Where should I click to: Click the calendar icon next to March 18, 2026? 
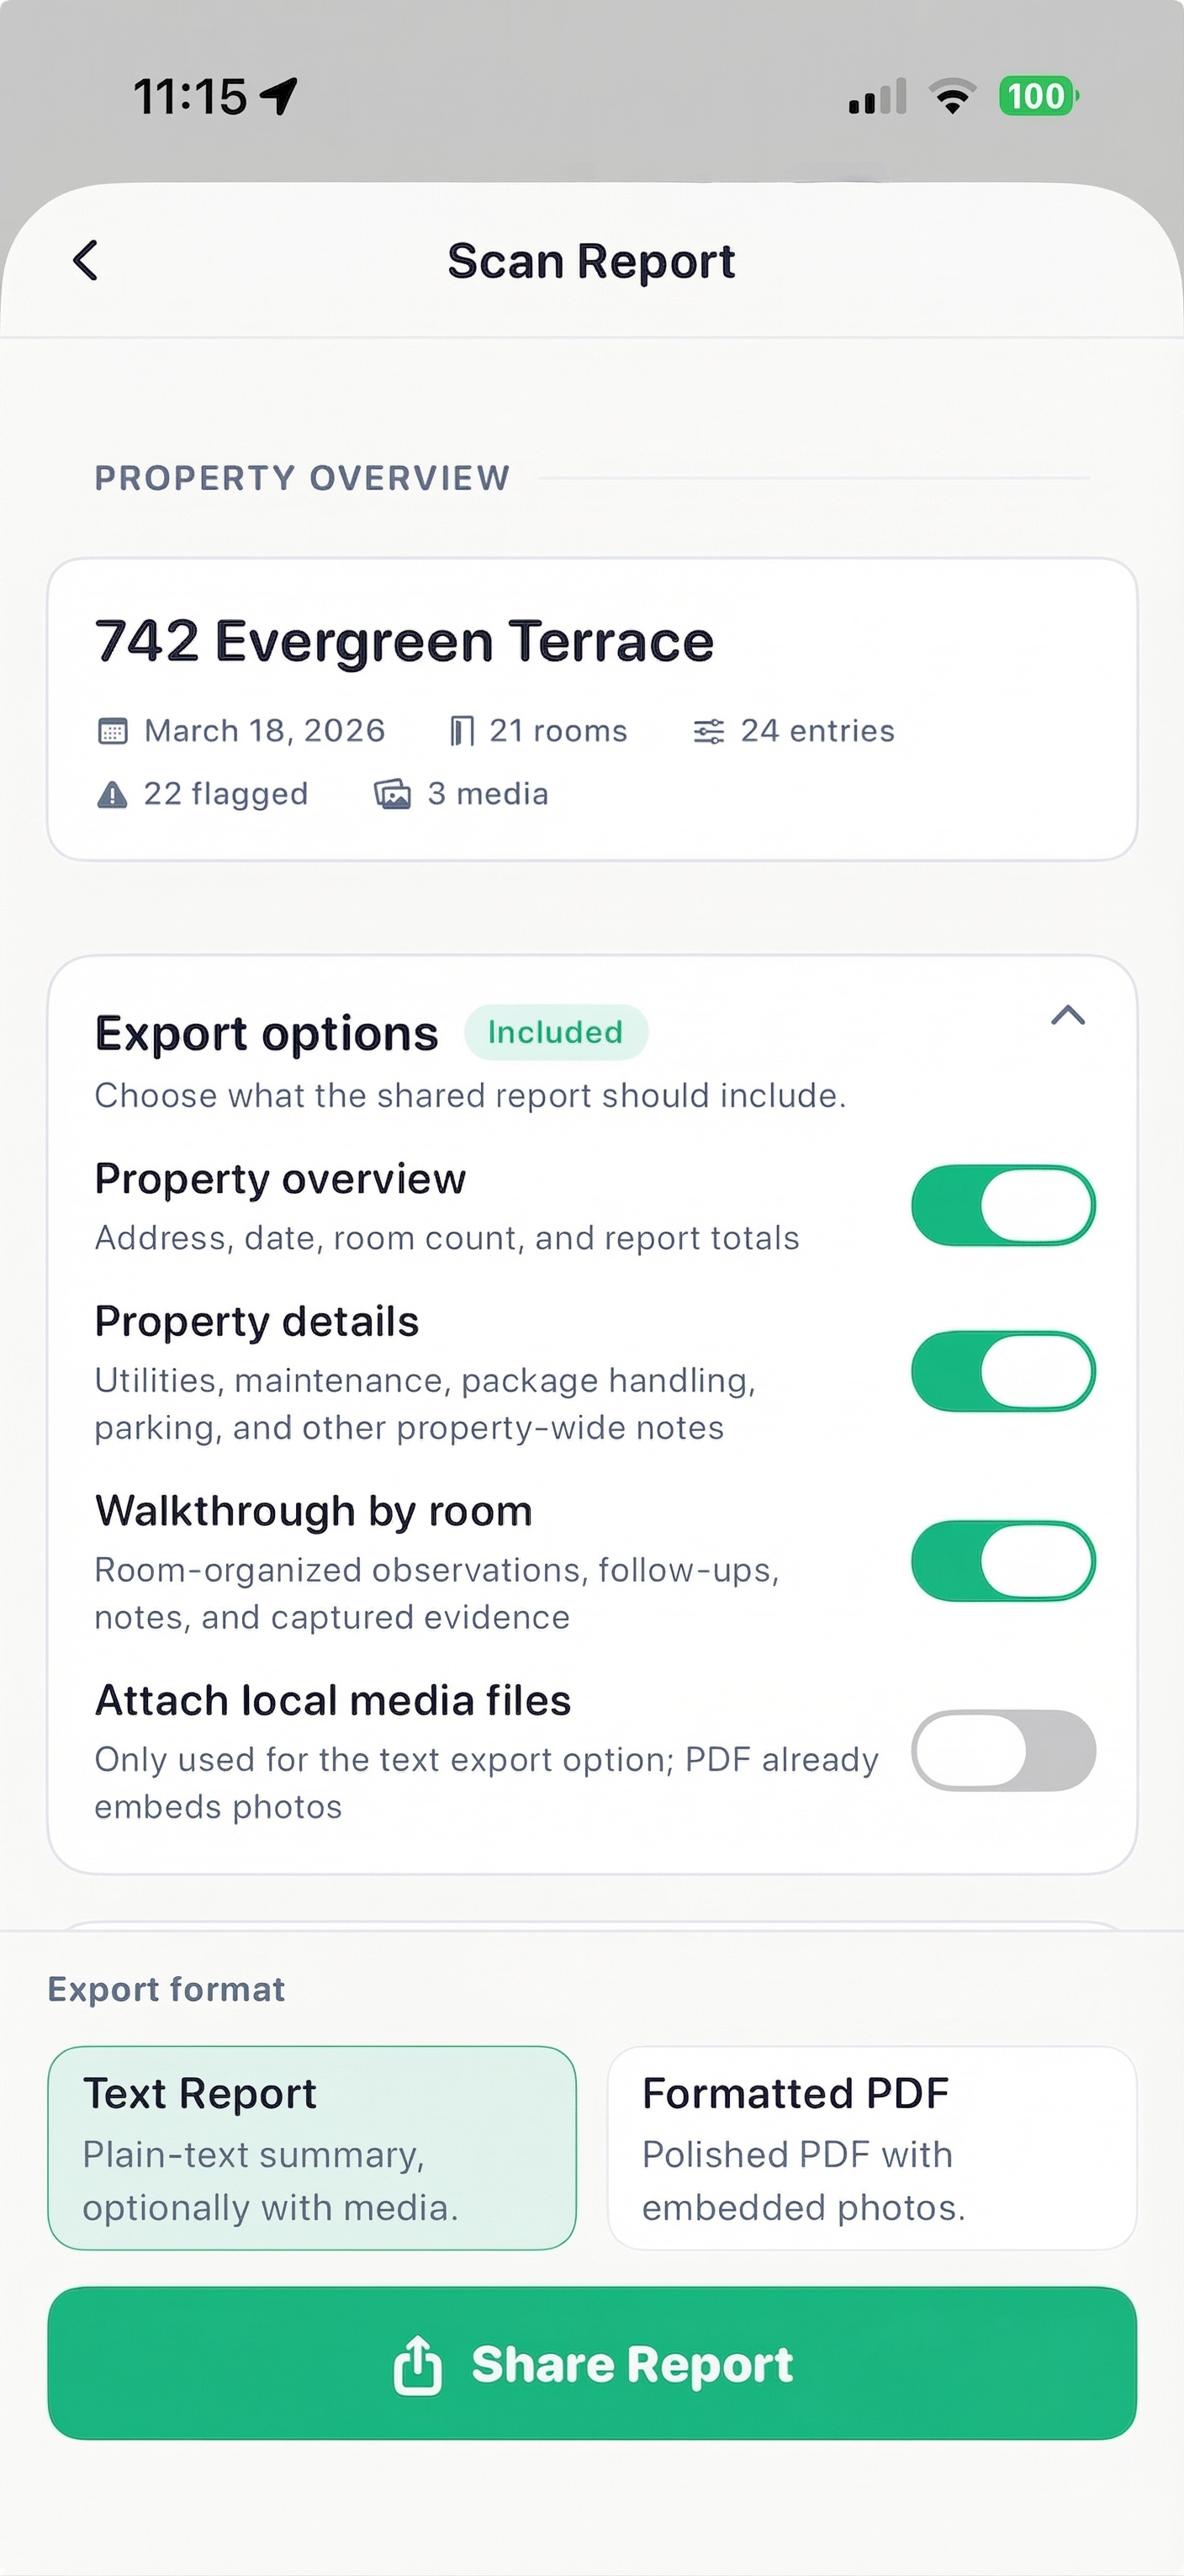(113, 730)
